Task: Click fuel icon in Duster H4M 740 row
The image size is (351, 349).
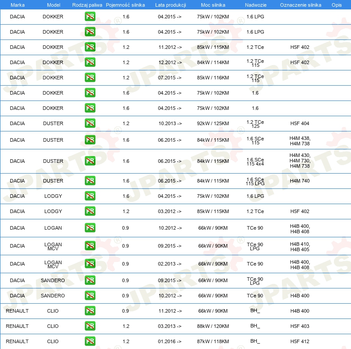Action: click(90, 181)
